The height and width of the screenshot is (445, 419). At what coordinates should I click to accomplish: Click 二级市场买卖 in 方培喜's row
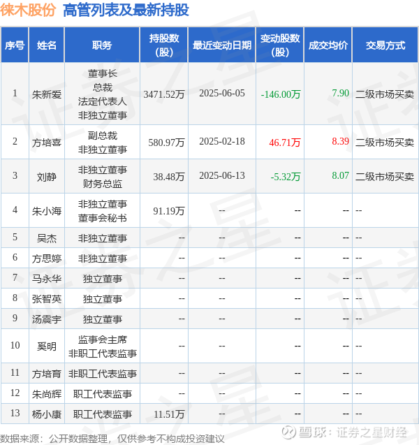pyautogui.click(x=385, y=143)
